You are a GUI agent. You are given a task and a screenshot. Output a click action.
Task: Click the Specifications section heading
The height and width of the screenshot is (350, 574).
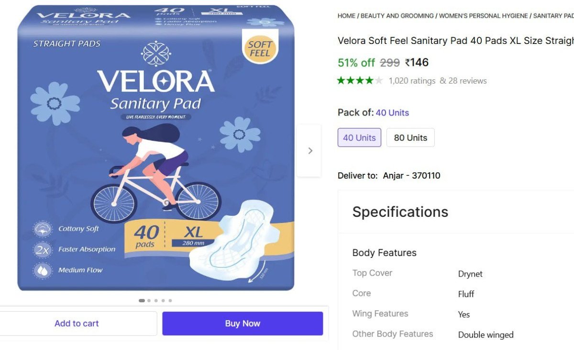400,212
